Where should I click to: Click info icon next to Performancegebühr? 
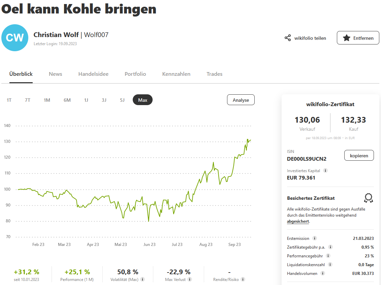pyautogui.click(x=328, y=256)
